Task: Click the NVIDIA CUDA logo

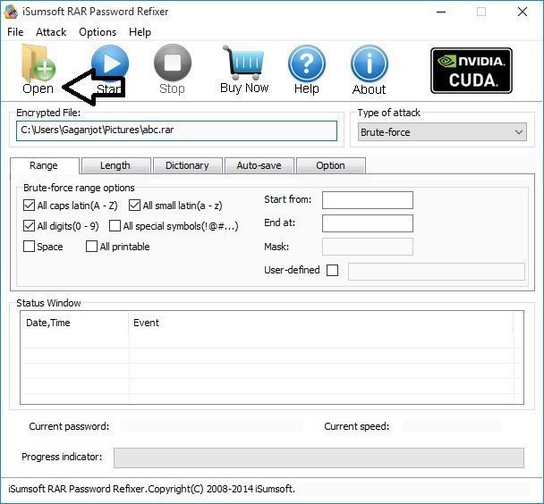Action: click(472, 71)
